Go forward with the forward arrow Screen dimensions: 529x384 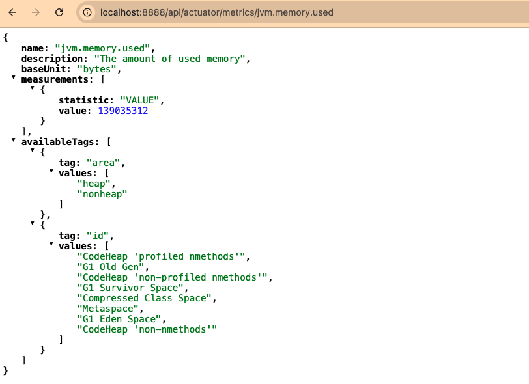click(x=36, y=12)
